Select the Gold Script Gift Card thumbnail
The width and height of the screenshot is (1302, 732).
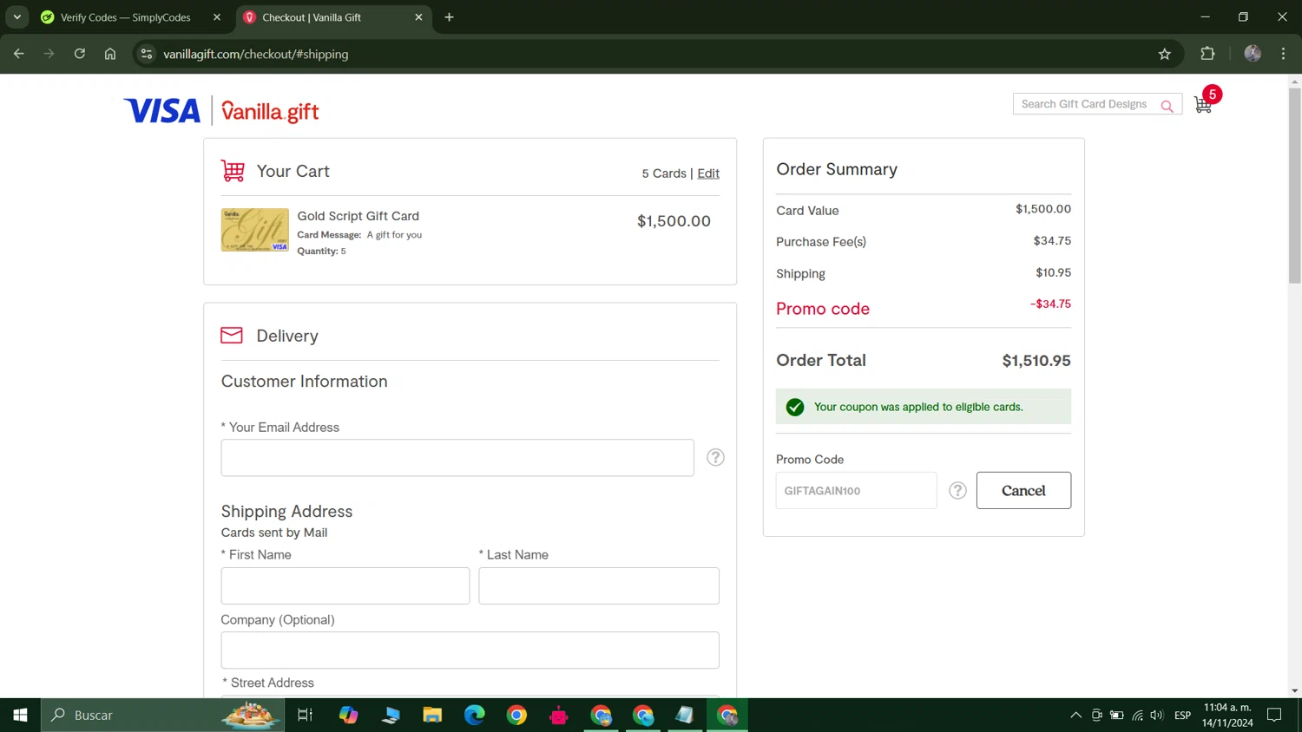coord(254,230)
